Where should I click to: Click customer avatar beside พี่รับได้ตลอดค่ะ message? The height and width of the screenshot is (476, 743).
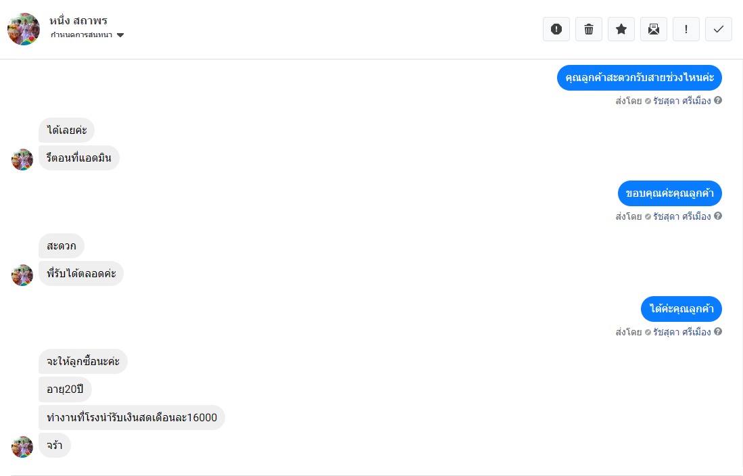[x=22, y=275]
